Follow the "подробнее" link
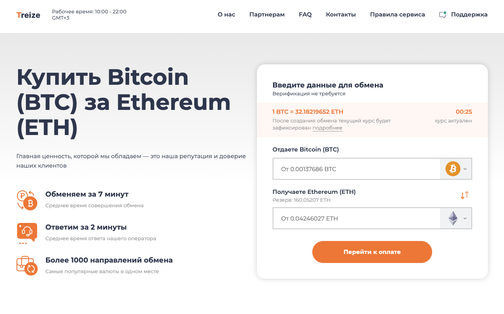Image resolution: width=504 pixels, height=314 pixels. (327, 128)
